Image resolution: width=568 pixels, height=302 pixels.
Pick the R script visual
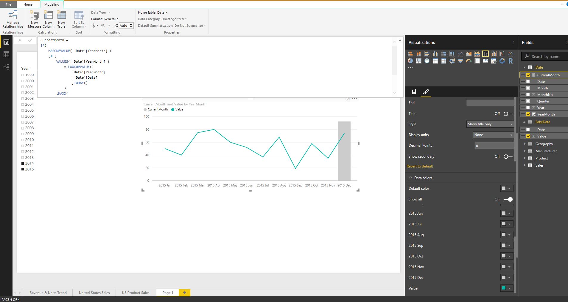click(511, 61)
